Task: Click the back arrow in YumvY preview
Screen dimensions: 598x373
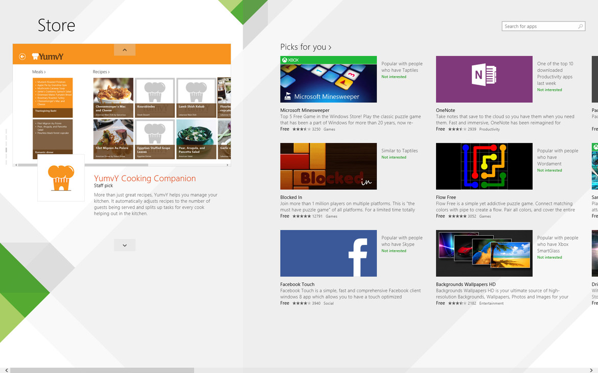Action: coord(22,56)
